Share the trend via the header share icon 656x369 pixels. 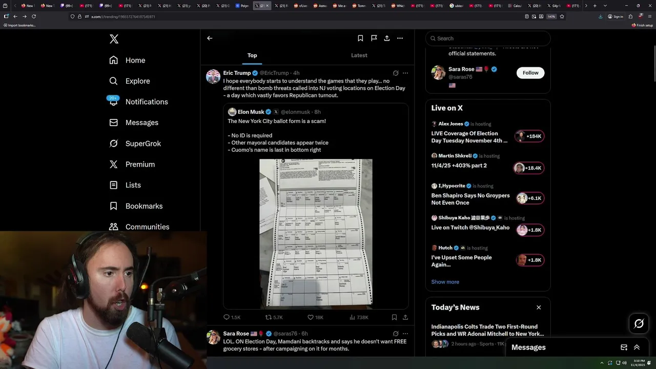(x=386, y=38)
